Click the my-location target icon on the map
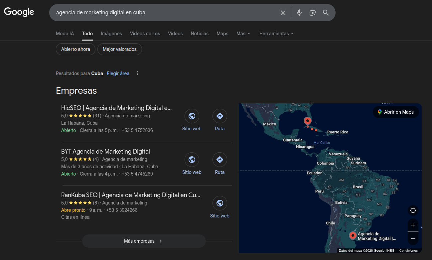 coord(413,210)
